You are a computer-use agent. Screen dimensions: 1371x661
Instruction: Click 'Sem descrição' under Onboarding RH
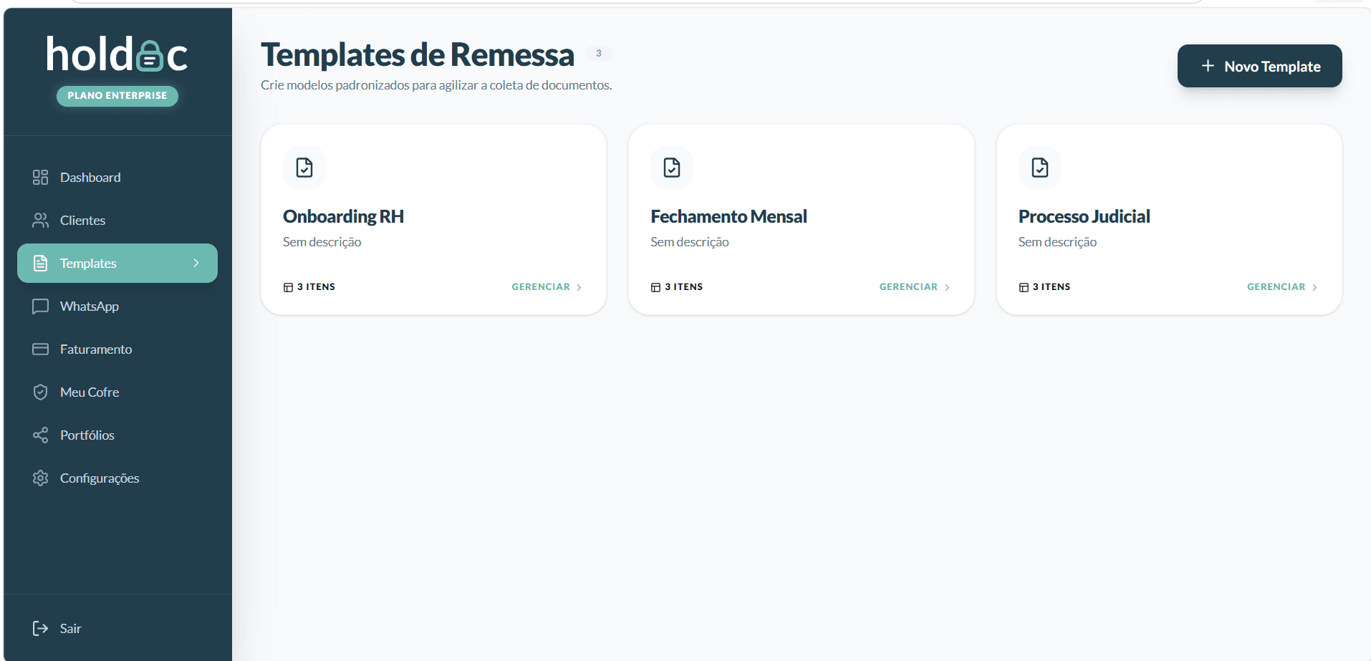[x=322, y=242]
